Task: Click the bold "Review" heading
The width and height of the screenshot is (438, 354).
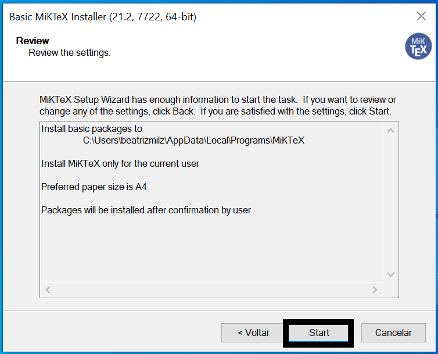Action: tap(33, 41)
